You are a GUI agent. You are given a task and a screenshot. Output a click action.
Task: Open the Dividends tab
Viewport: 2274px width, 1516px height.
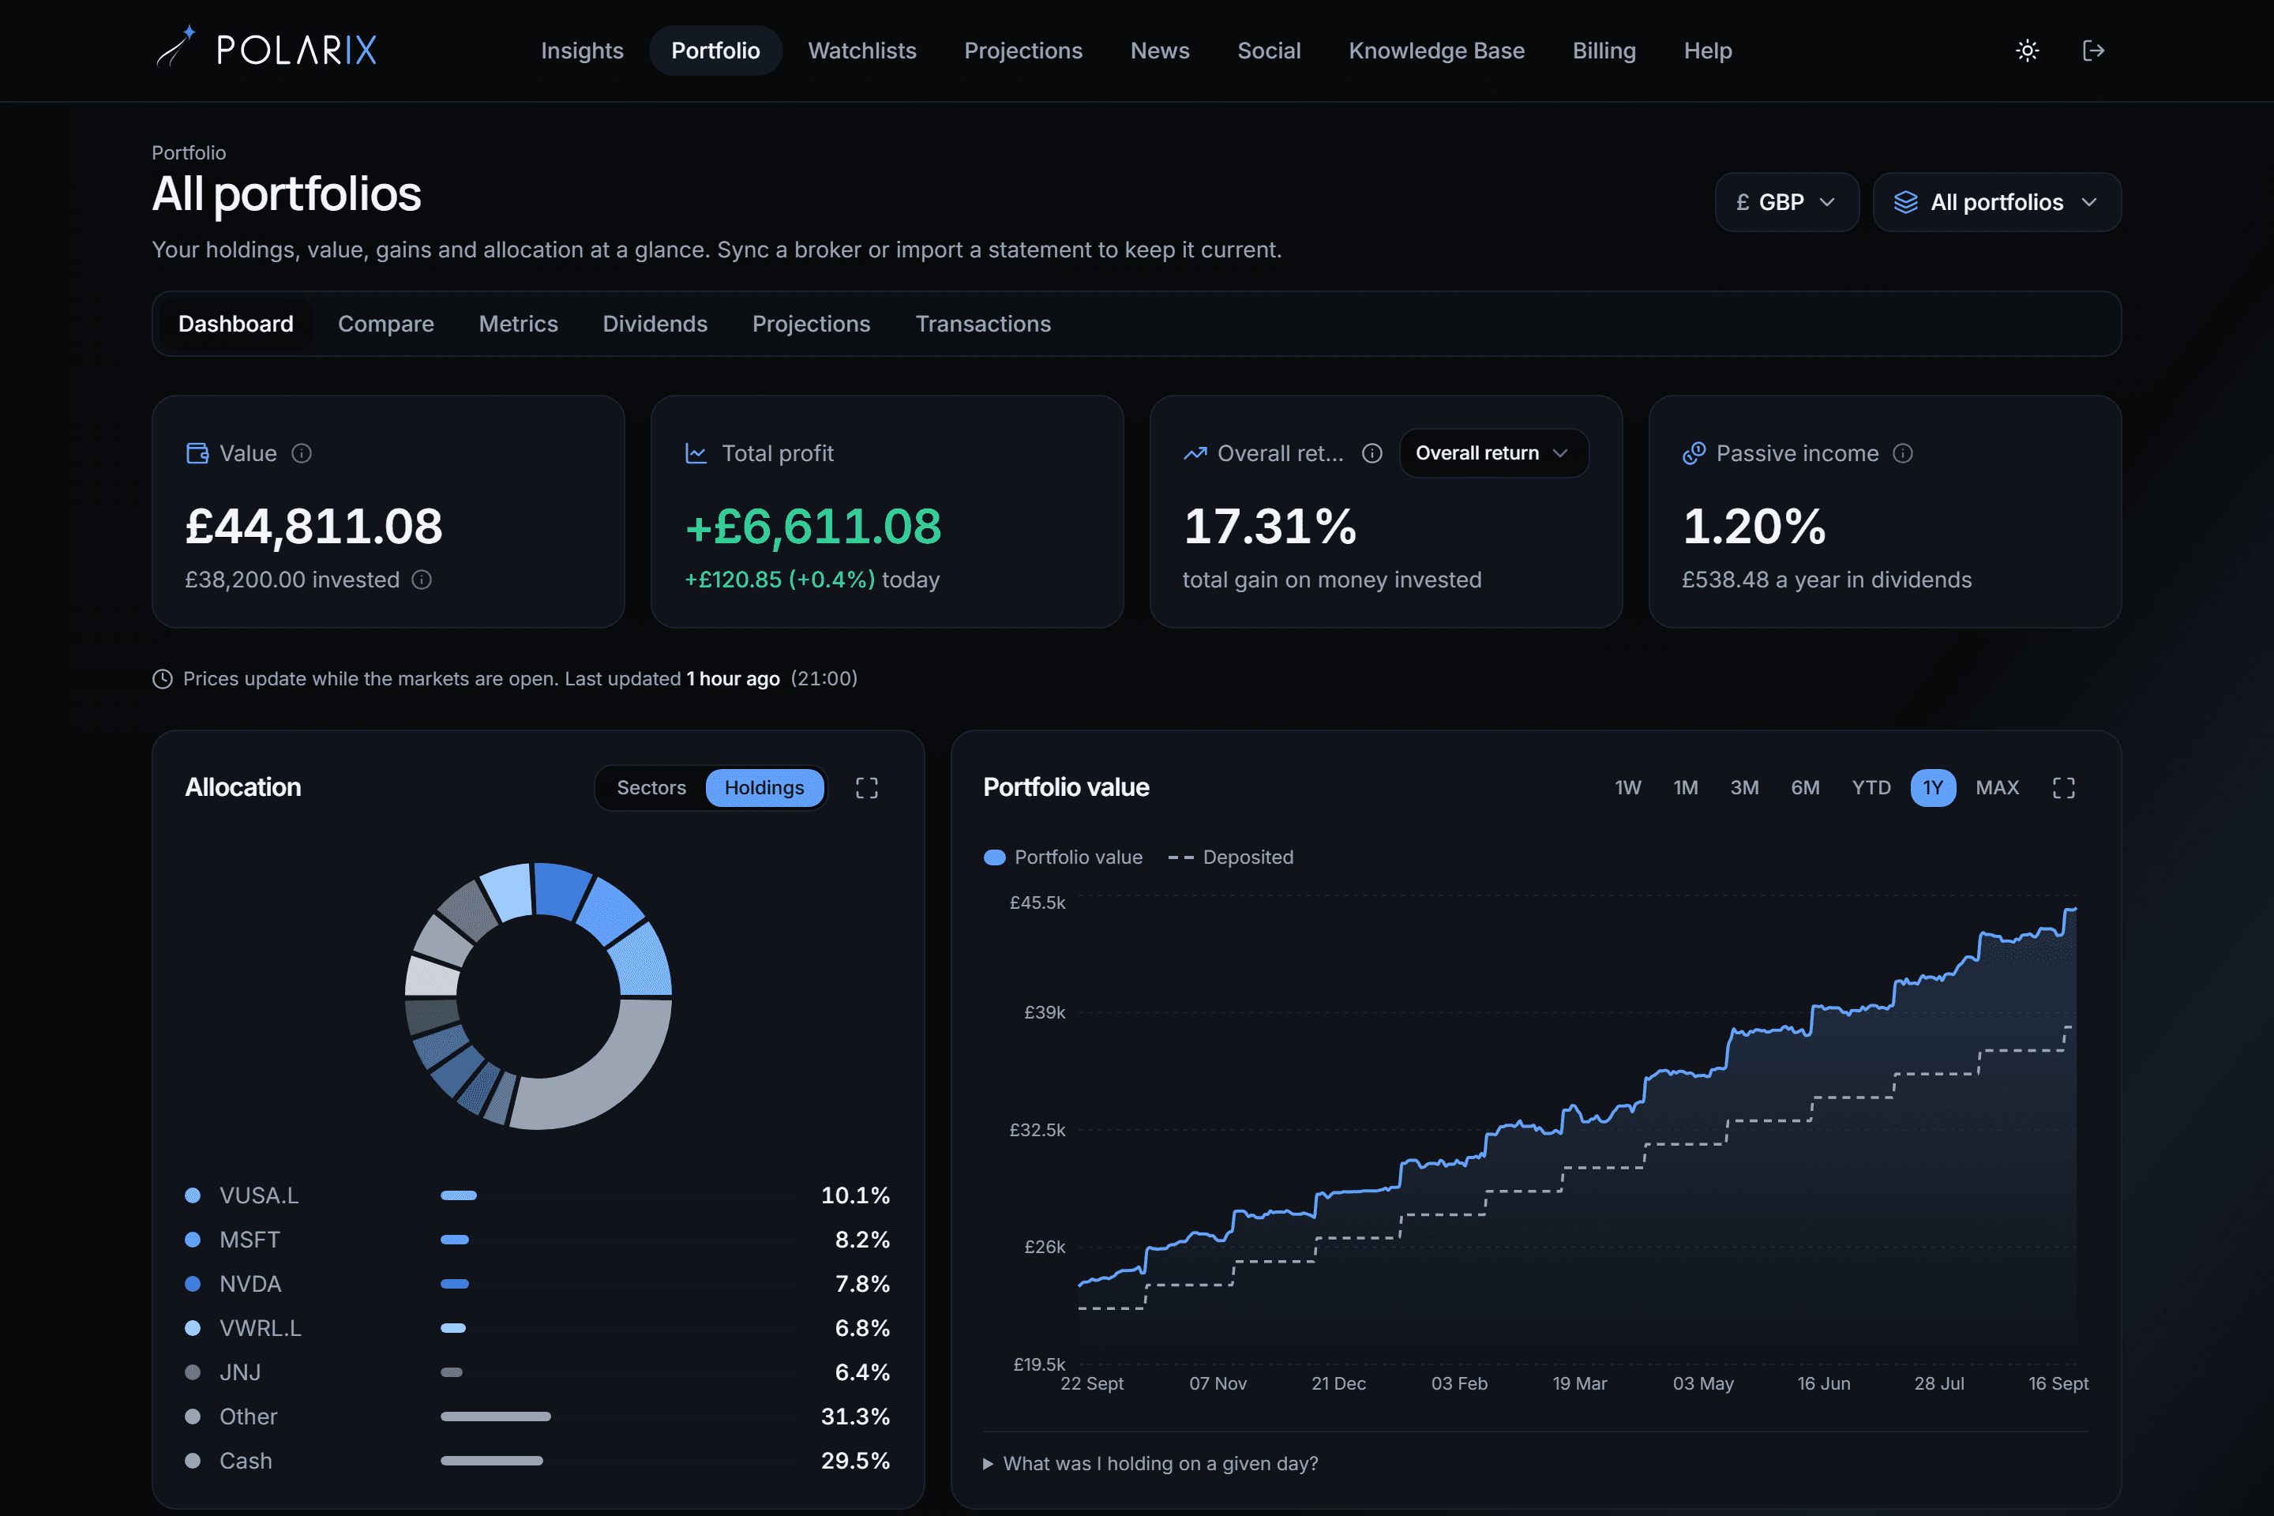(655, 324)
